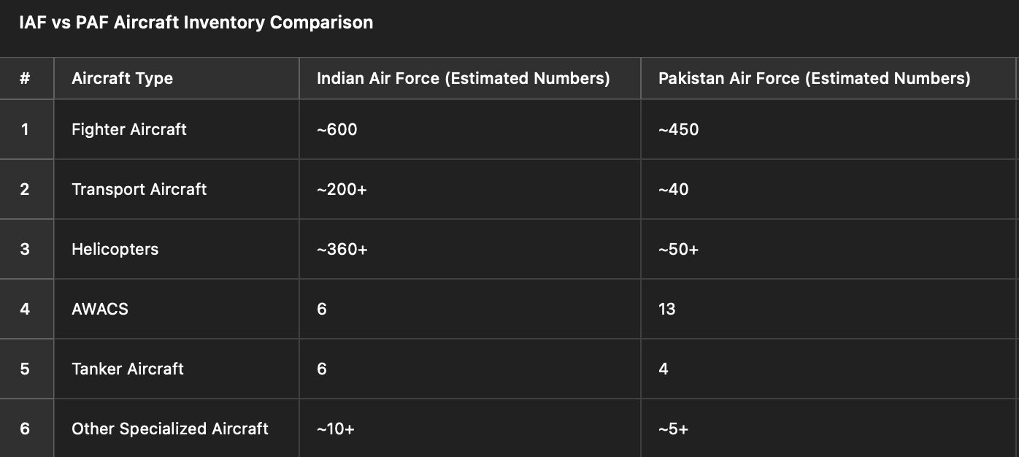1019x457 pixels.
Task: Click the Fighter Aircraft cell
Action: 177,129
